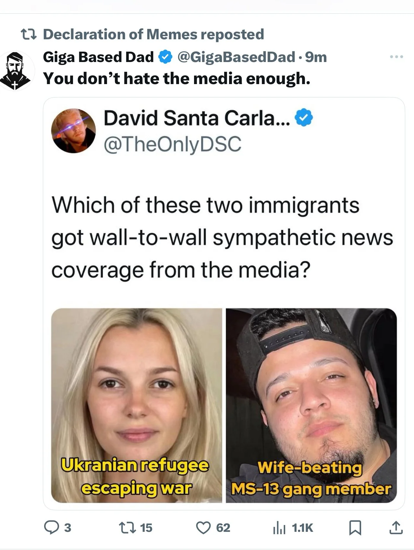Like the post with the heart icon
Image resolution: width=414 pixels, height=550 pixels.
203,528
